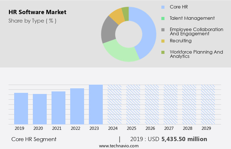The width and height of the screenshot is (231, 149).
Task: Click the Share by Type (%) subtitle
Action: tap(32, 21)
